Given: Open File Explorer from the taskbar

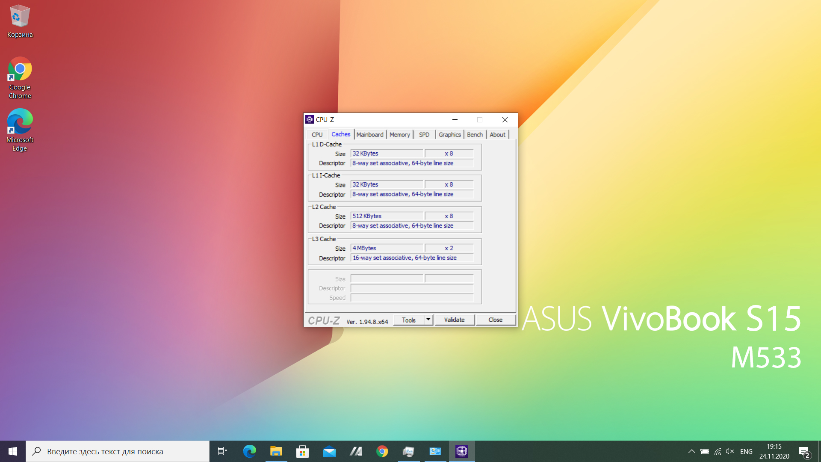Looking at the screenshot, I should coord(276,451).
